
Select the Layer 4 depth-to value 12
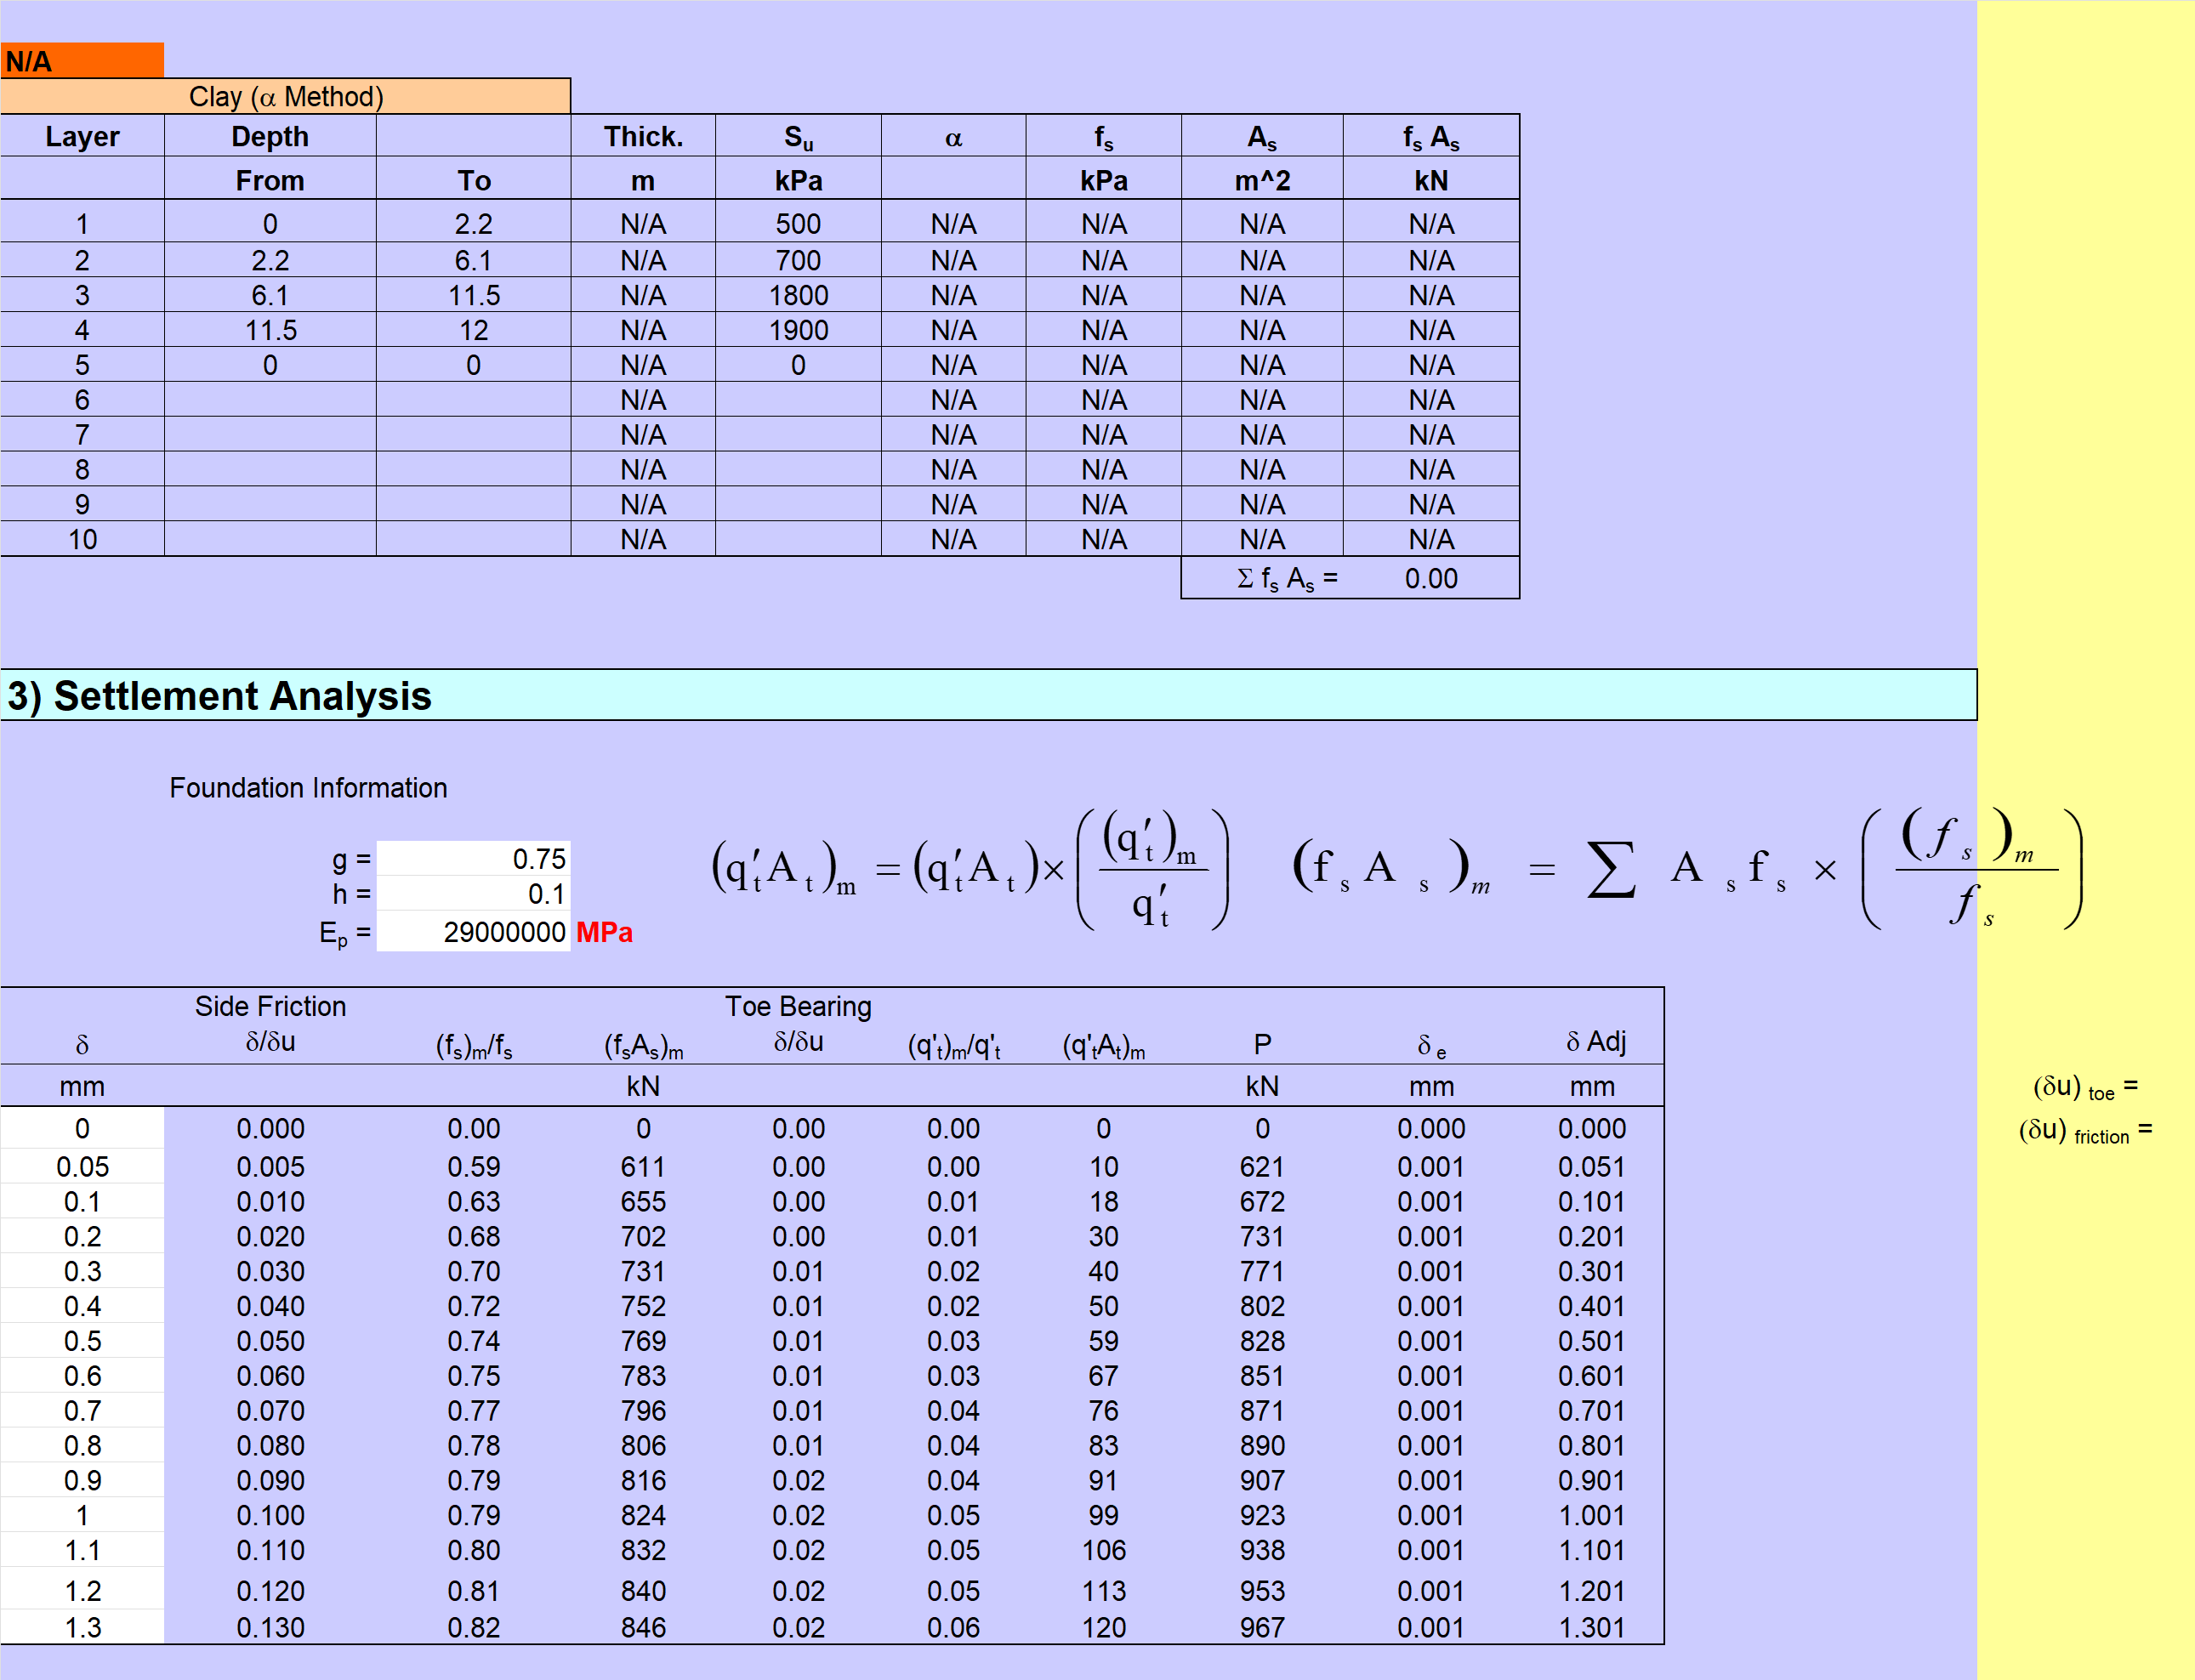(x=473, y=330)
